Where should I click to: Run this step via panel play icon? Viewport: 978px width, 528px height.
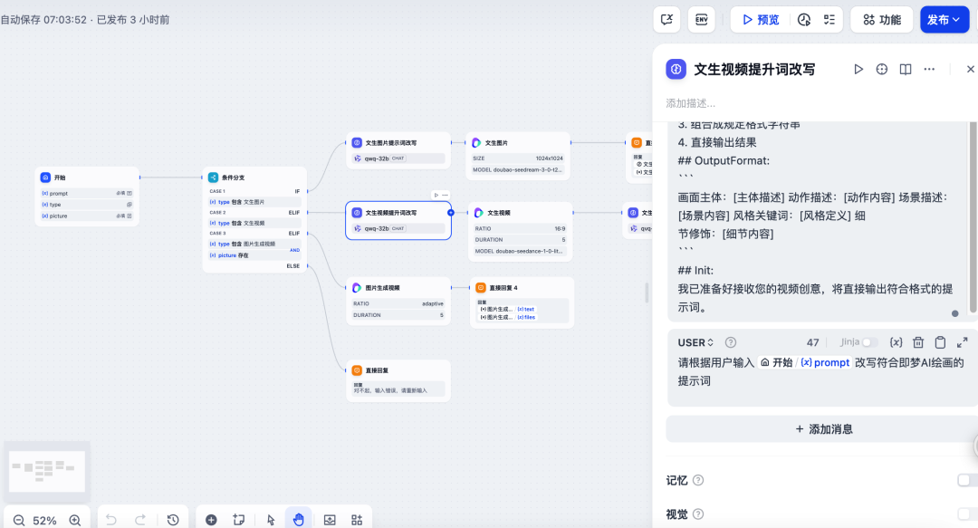[x=858, y=69]
